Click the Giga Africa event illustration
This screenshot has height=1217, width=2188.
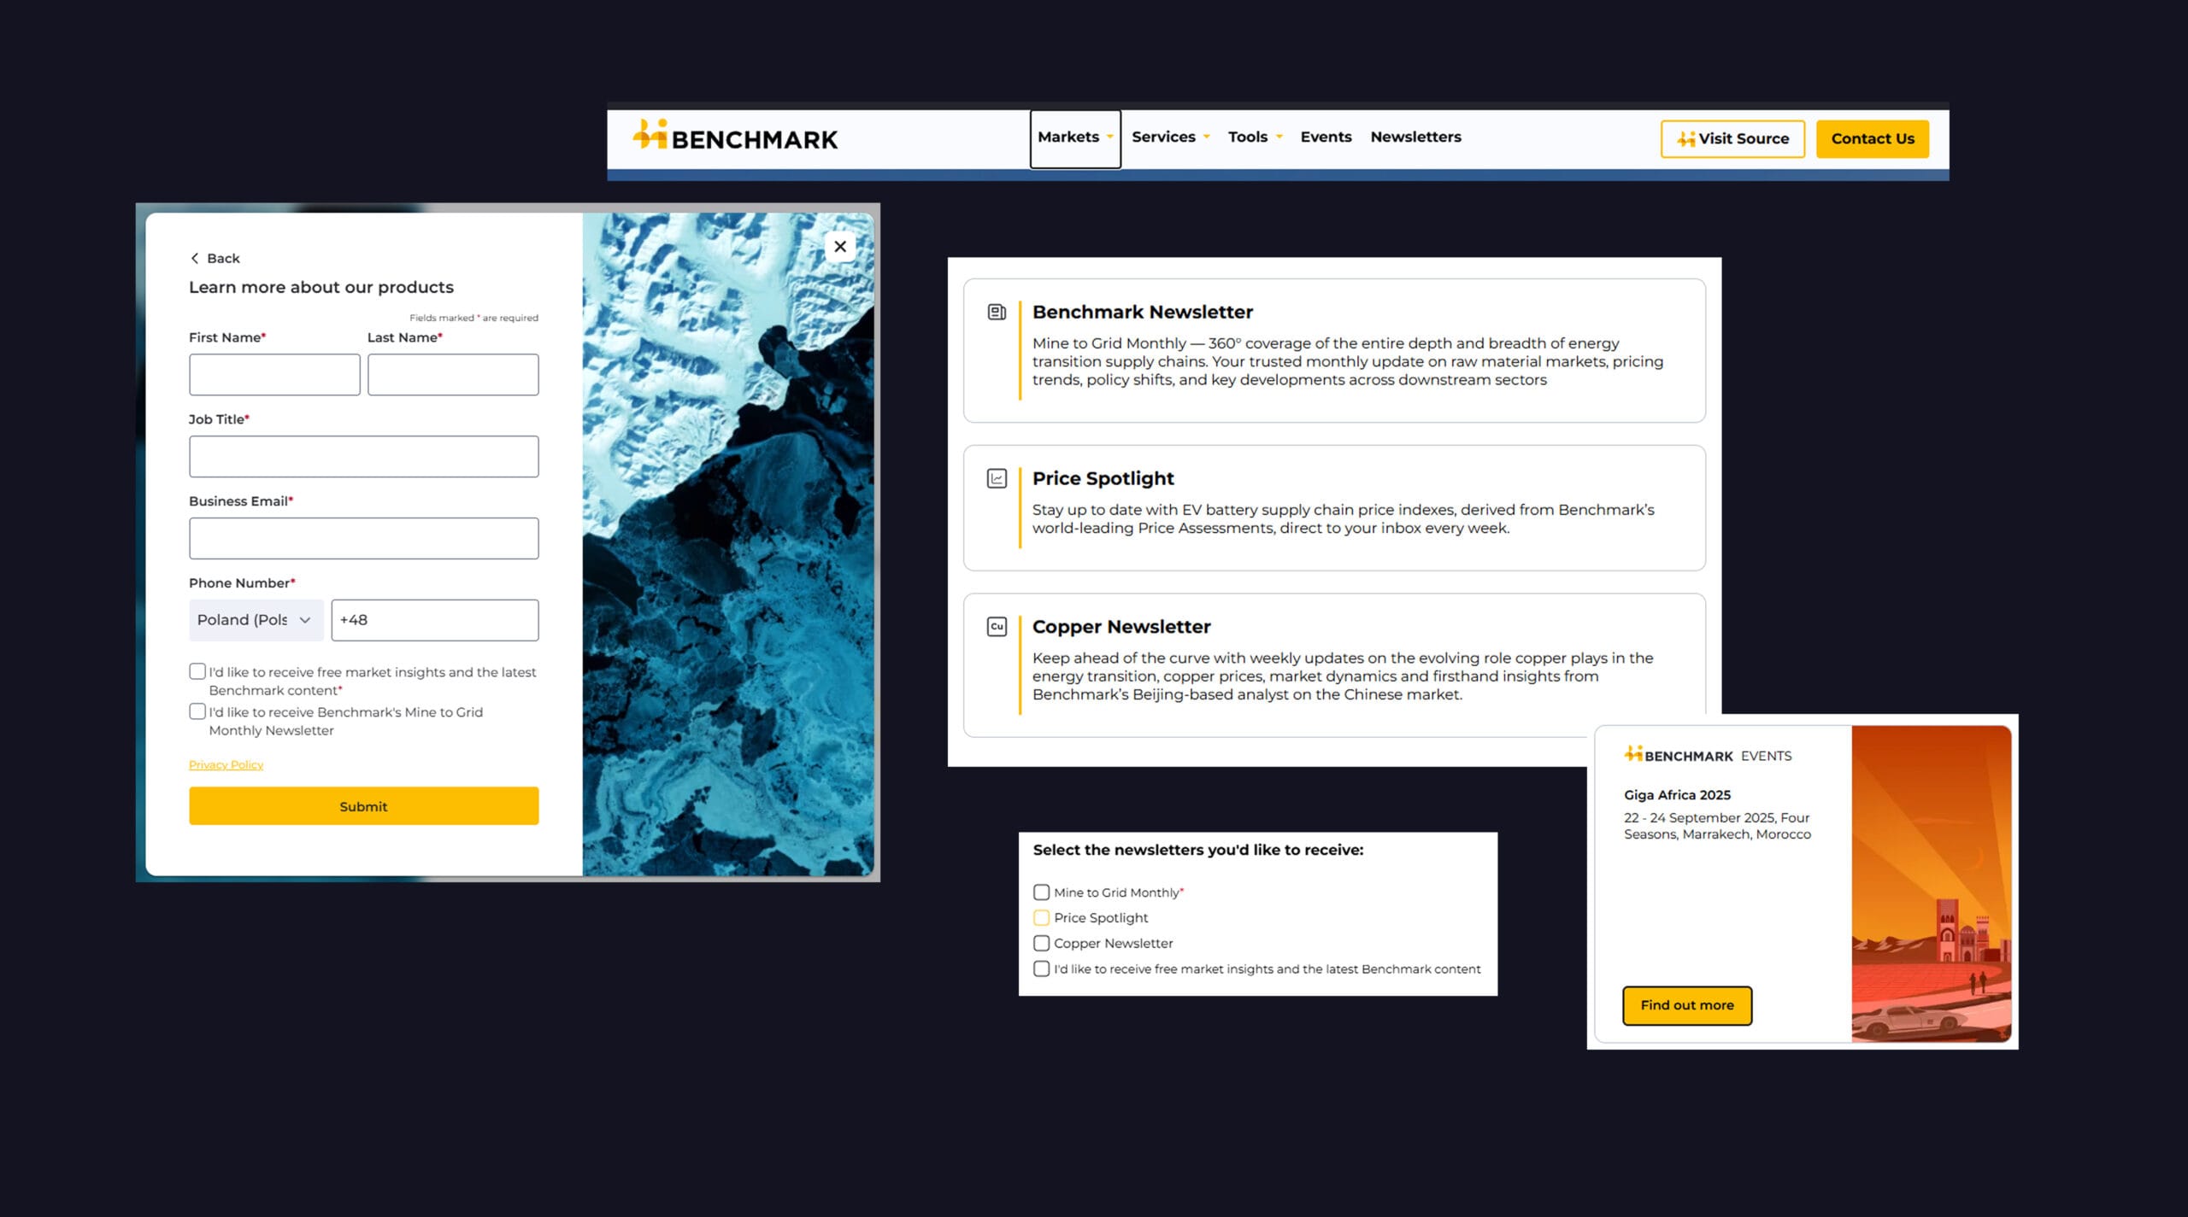(1931, 884)
